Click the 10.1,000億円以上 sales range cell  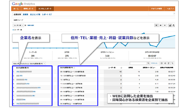(73, 76)
